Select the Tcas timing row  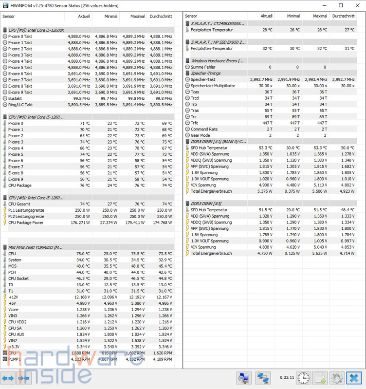270,92
